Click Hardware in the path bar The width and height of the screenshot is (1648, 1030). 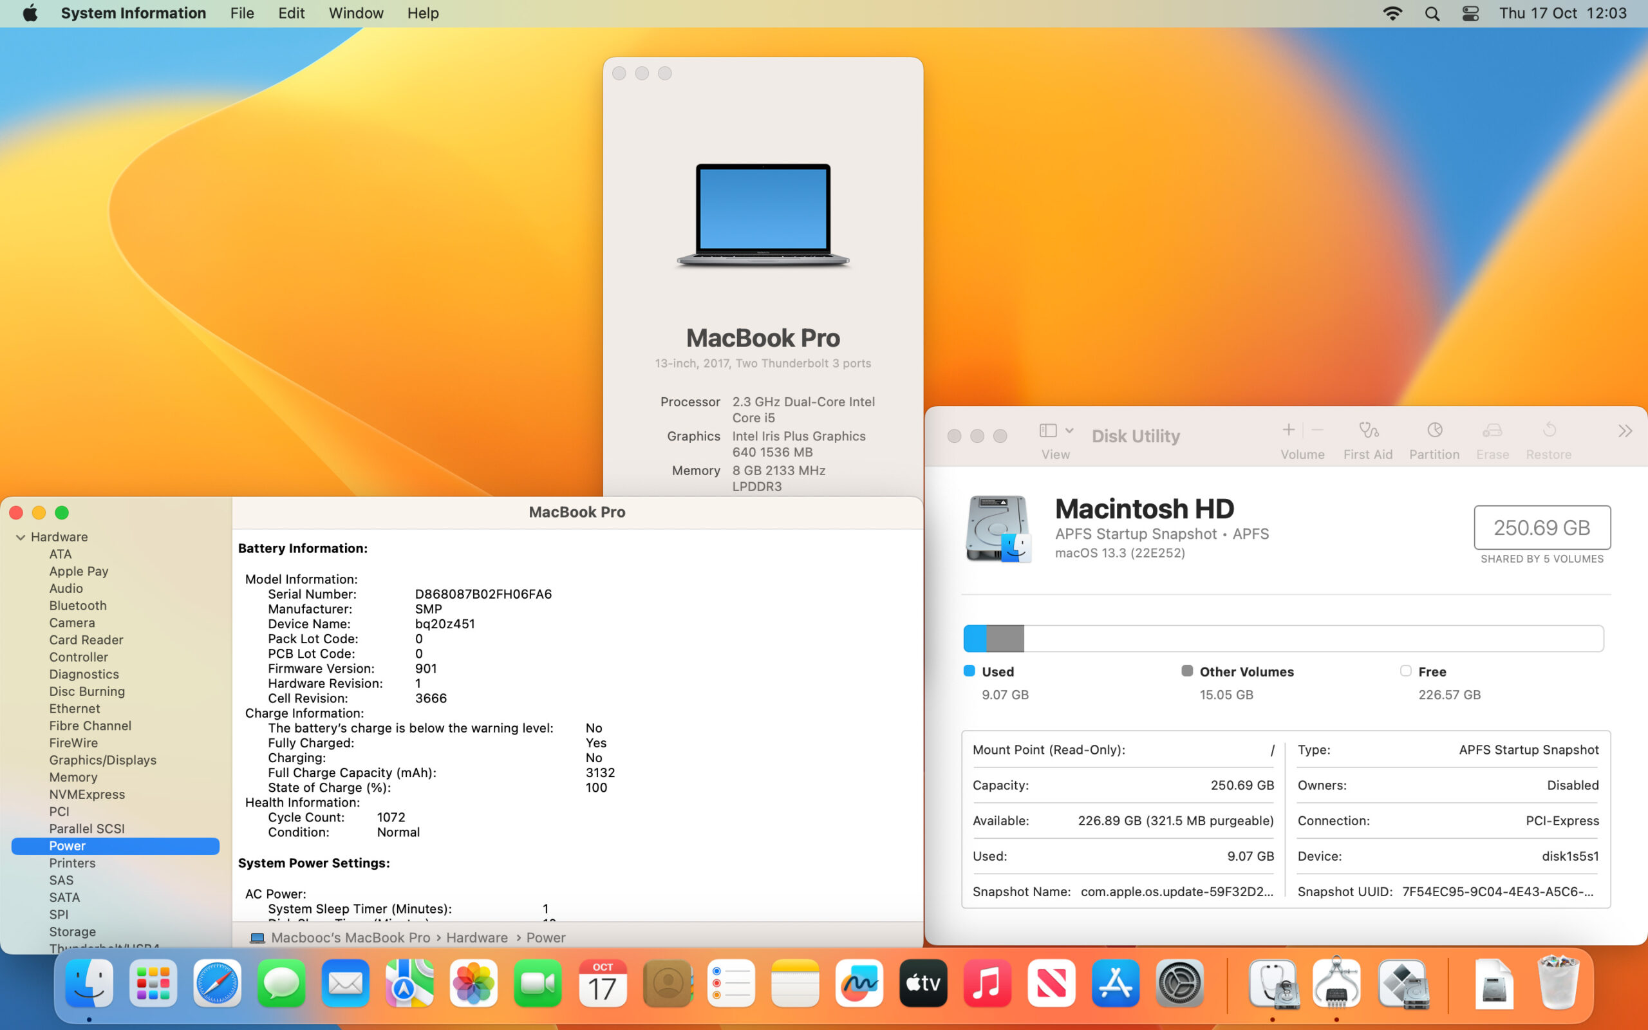click(476, 938)
